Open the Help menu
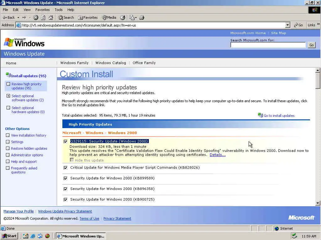 pos(71,10)
